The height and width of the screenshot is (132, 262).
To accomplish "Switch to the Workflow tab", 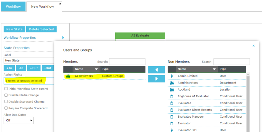I will 13,6.
